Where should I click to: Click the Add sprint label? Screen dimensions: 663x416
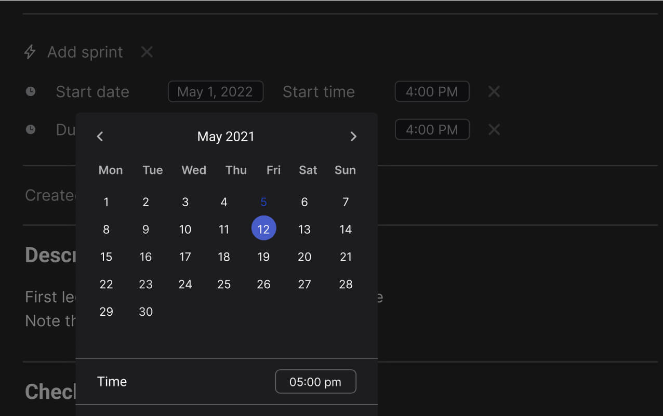[x=85, y=52]
